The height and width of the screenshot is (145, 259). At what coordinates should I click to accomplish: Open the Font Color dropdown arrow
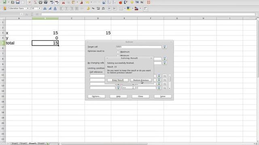point(140,8)
